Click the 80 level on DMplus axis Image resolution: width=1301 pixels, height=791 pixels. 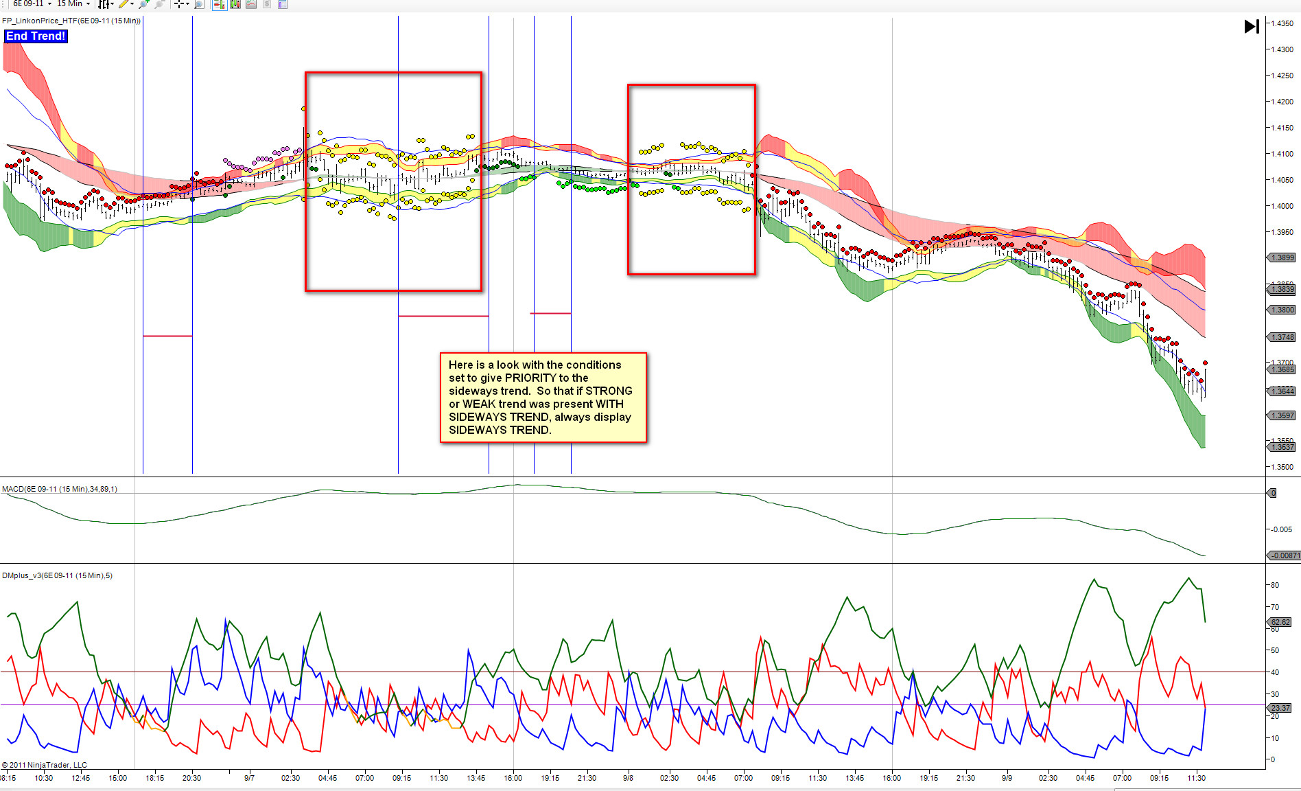tap(1274, 585)
